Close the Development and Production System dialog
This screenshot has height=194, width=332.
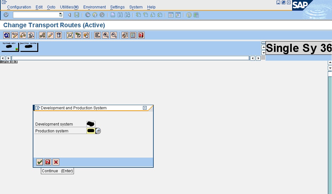pos(145,108)
